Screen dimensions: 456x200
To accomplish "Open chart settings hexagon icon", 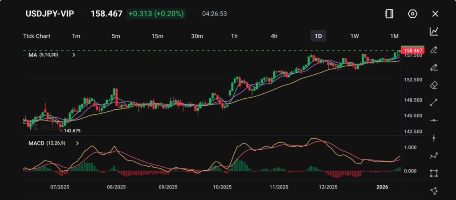I will [x=413, y=14].
